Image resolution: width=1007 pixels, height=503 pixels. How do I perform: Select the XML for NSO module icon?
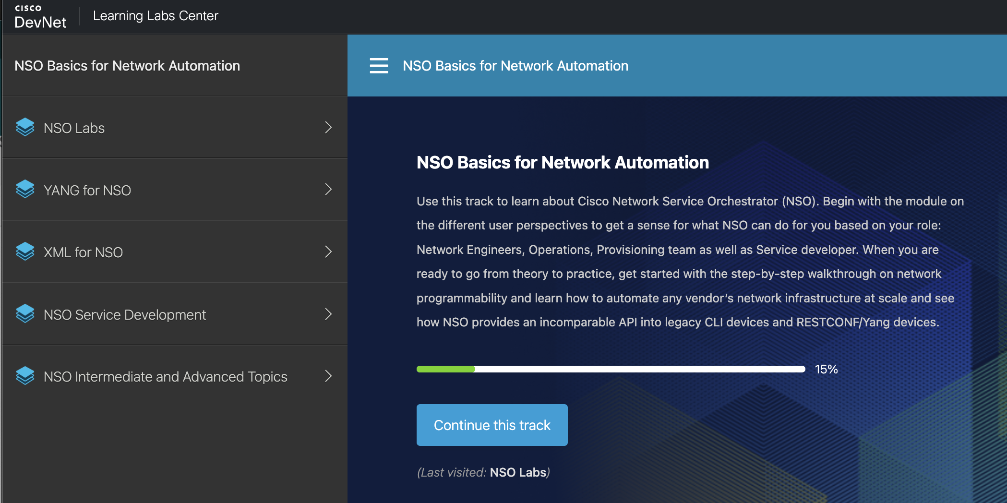tap(25, 251)
